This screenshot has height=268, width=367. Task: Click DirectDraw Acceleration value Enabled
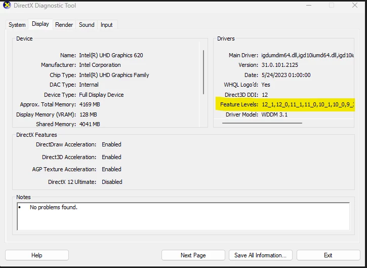pyautogui.click(x=111, y=144)
